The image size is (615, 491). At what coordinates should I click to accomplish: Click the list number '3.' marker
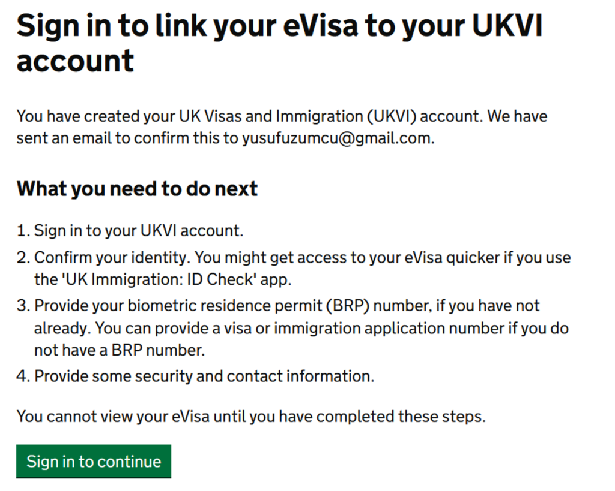pos(23,306)
